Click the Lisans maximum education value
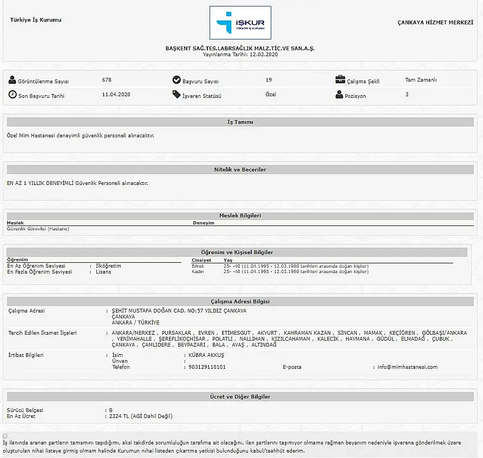Viewport: 483px width, 458px height. pyautogui.click(x=103, y=272)
